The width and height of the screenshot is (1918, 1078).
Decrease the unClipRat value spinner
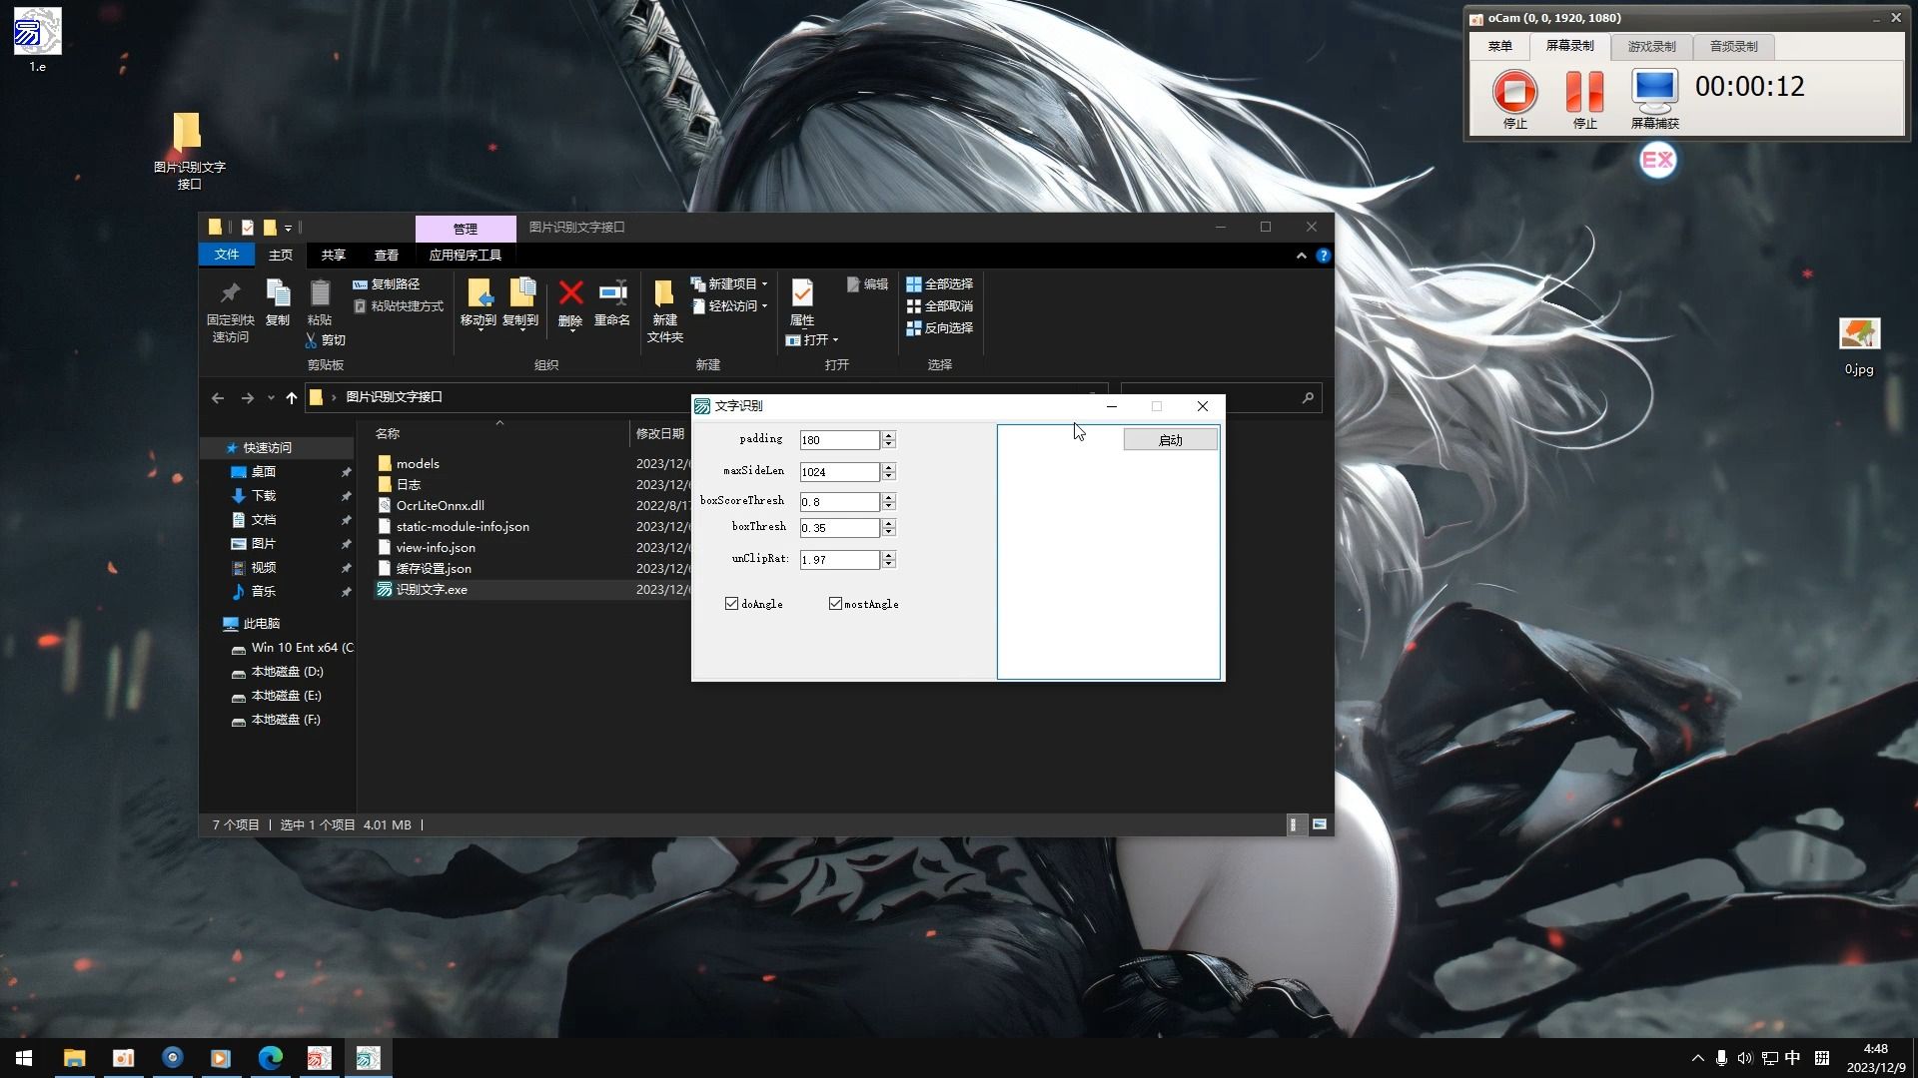(x=888, y=564)
